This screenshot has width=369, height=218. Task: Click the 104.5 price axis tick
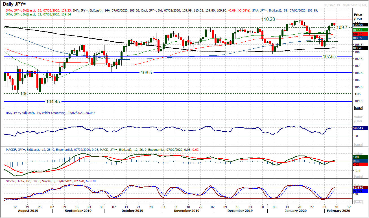[358, 101]
